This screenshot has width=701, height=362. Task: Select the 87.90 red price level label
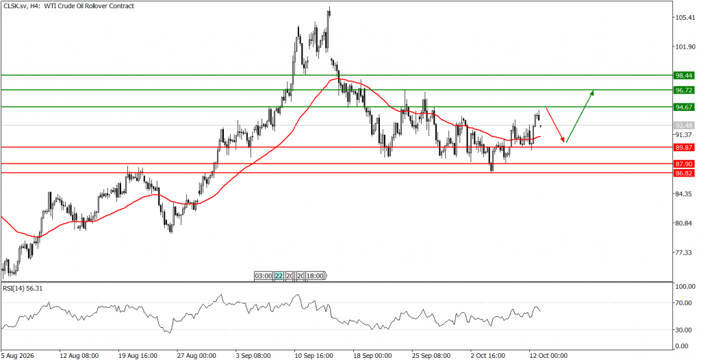[684, 164]
